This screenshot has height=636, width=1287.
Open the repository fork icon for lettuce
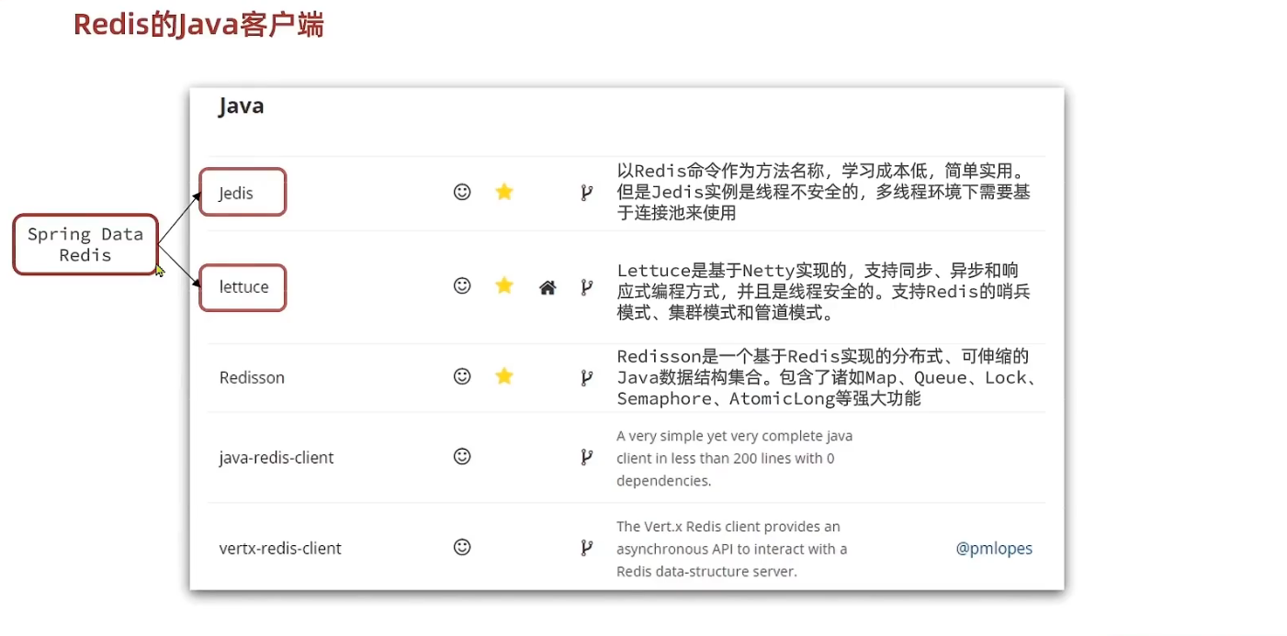pyautogui.click(x=586, y=287)
